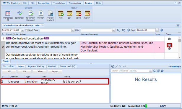The image size is (182, 109).
Task: Open the Edit ribbon tab
Action: [32, 3]
